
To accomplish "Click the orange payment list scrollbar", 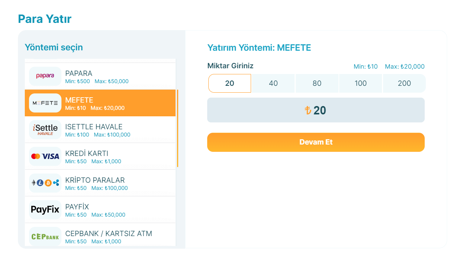I will pos(177,128).
